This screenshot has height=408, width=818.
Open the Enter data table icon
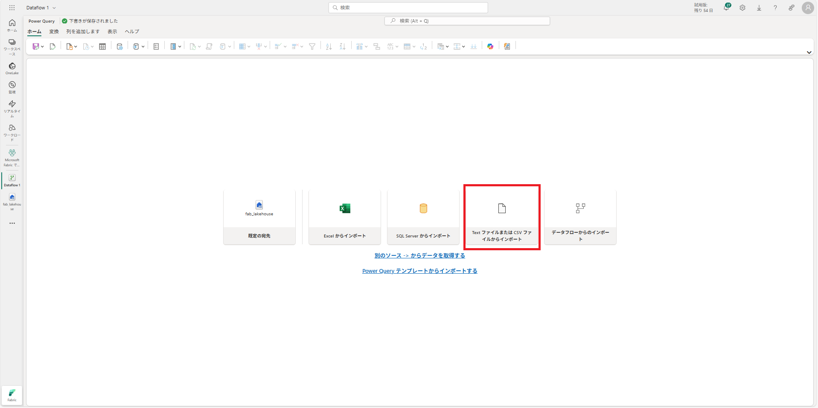102,46
